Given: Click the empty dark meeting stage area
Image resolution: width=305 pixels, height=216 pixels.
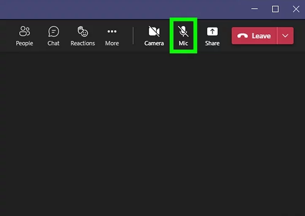Looking at the screenshot, I should (x=152, y=134).
